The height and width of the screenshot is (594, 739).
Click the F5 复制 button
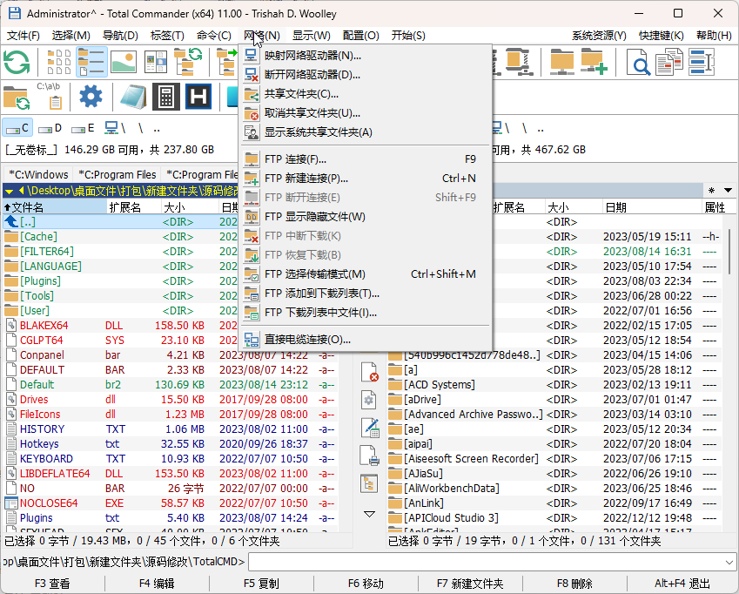tap(261, 584)
